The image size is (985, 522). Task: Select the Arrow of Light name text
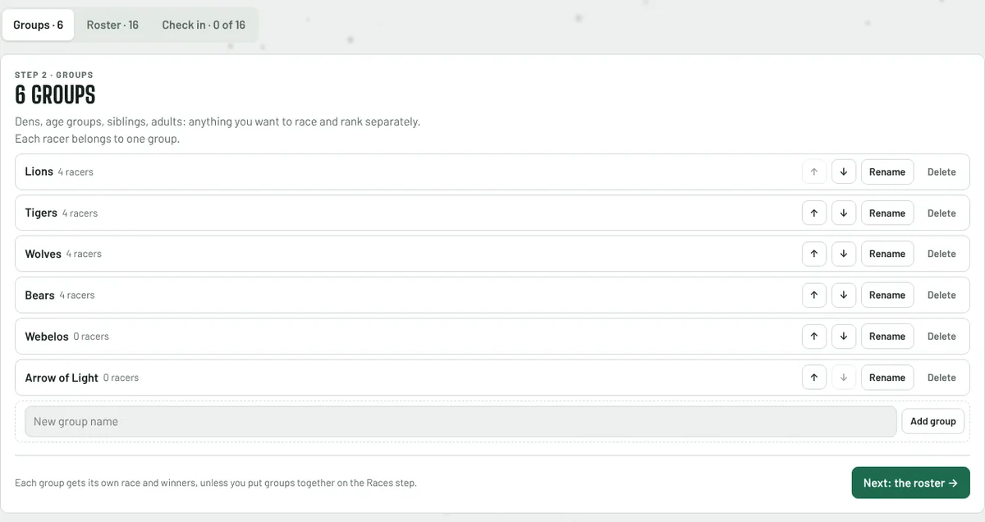pyautogui.click(x=62, y=378)
